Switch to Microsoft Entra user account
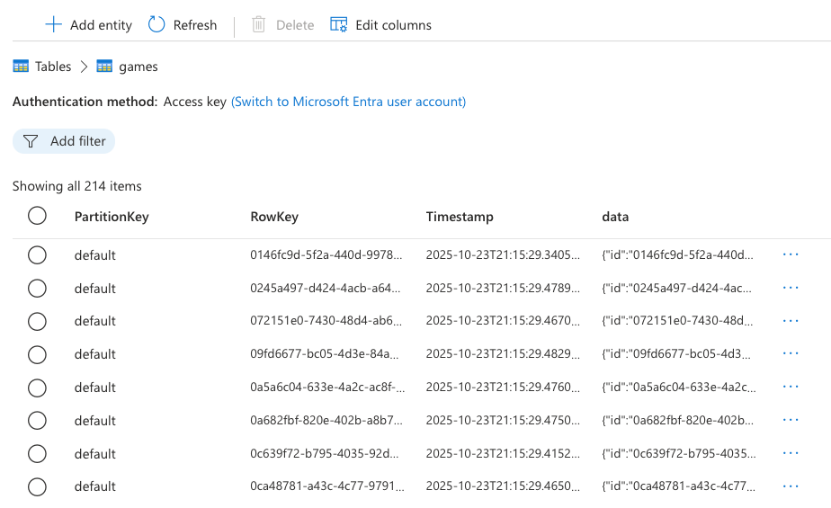 348,102
